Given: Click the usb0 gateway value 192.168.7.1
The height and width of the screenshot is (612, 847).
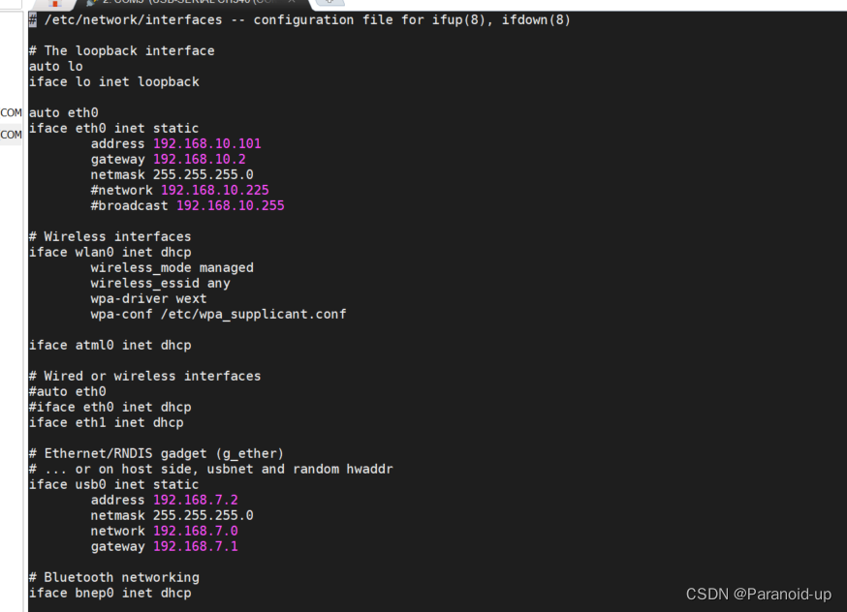Looking at the screenshot, I should 195,546.
